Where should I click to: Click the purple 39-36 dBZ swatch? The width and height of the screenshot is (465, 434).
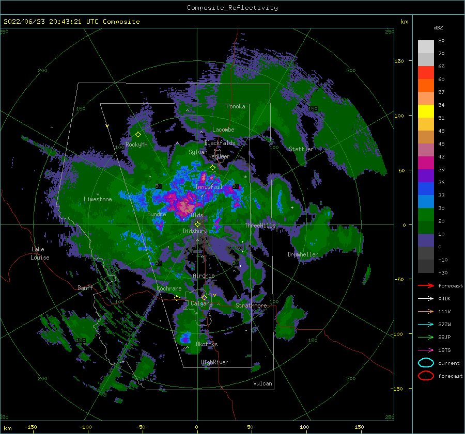click(426, 176)
